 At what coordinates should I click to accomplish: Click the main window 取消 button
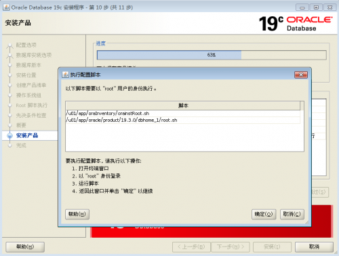[314, 247]
